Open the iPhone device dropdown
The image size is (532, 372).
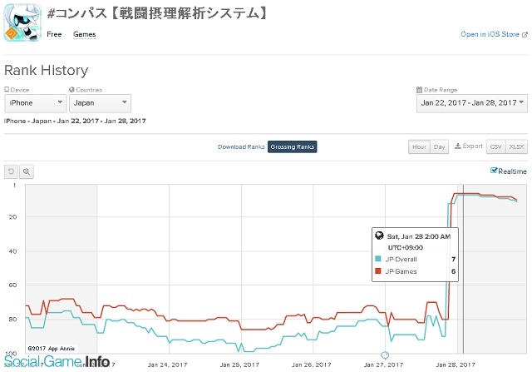[x=35, y=103]
